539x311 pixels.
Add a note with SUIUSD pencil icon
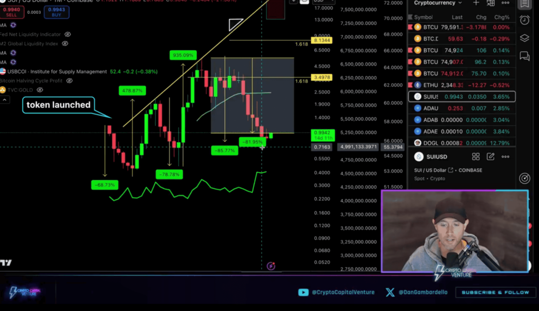pyautogui.click(x=491, y=157)
